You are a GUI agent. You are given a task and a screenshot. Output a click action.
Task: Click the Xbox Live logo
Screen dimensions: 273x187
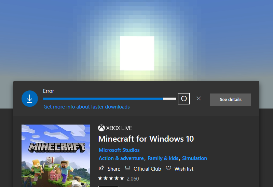coord(115,128)
